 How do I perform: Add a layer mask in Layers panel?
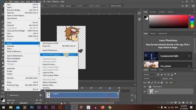175,103
